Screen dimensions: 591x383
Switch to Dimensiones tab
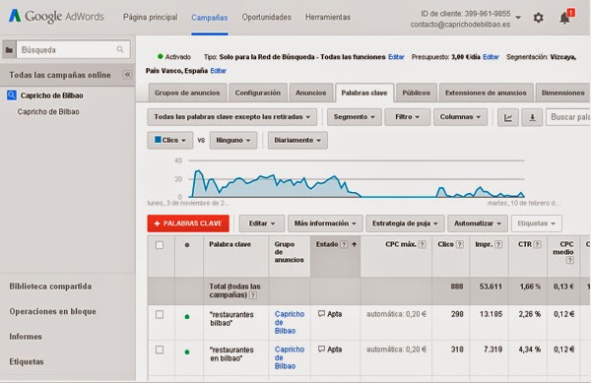point(562,93)
